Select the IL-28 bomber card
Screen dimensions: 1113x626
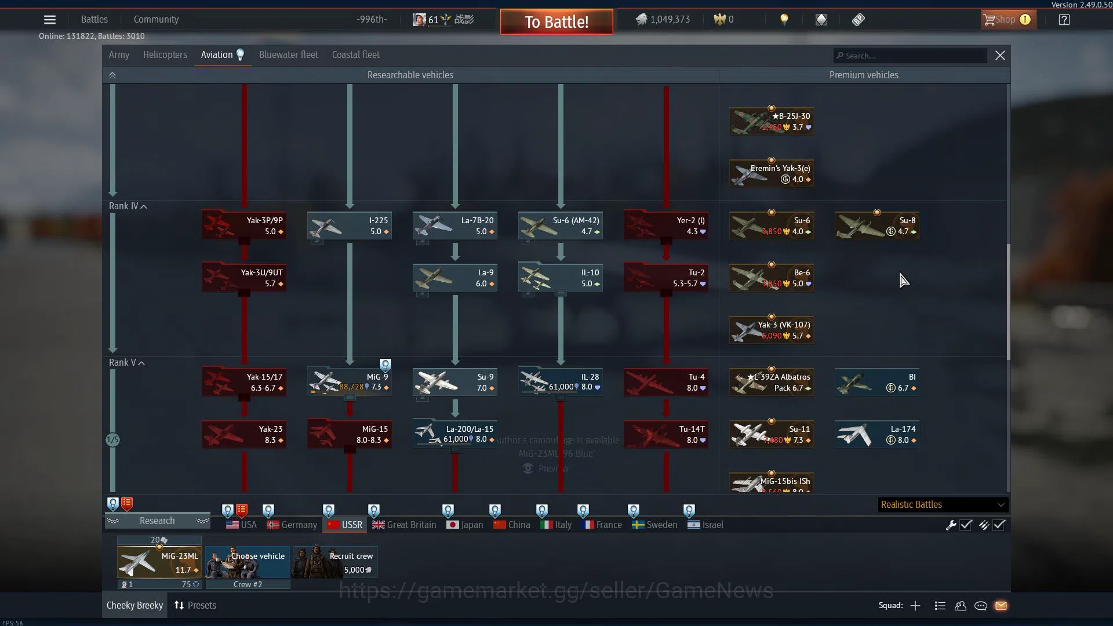[x=561, y=383]
